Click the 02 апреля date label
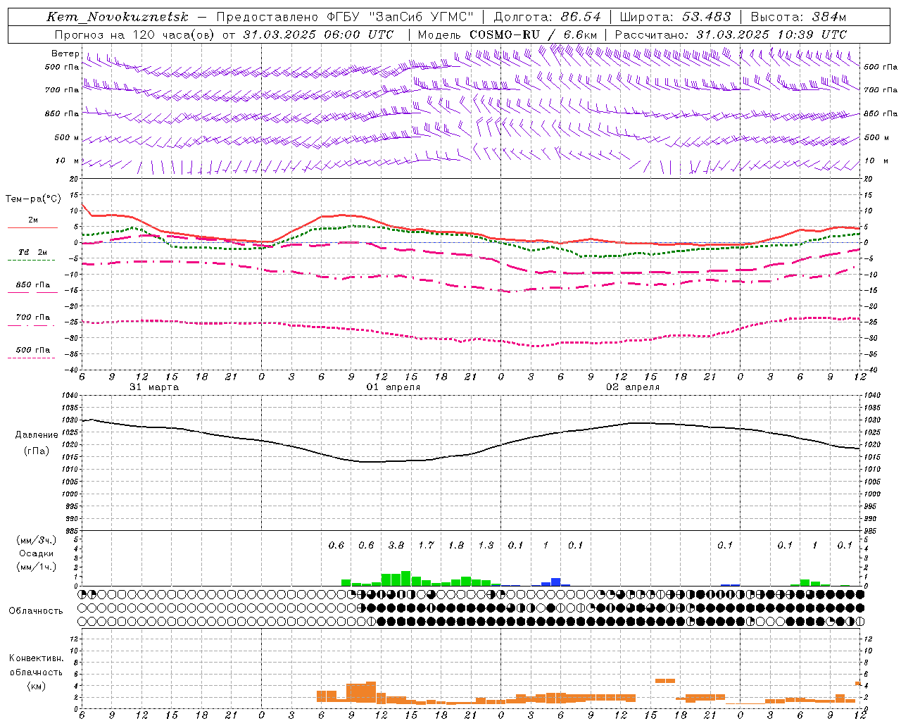 click(x=633, y=387)
